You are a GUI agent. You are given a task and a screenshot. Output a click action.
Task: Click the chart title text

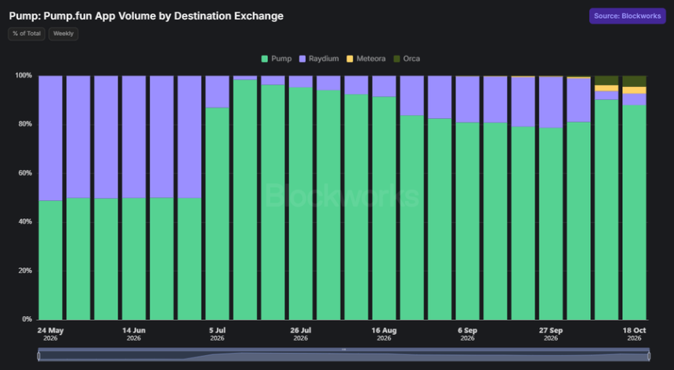click(146, 16)
